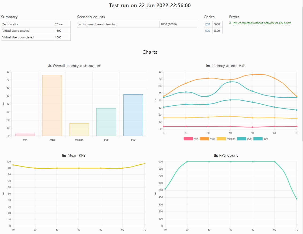
Task: Click the '70 sec' value cell
Action: [62, 24]
